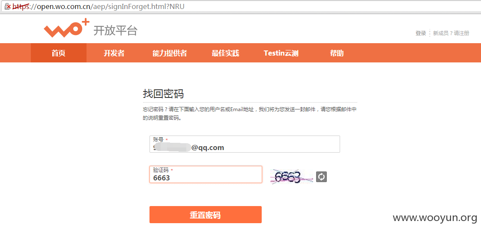Click the captcha refresh icon
The width and height of the screenshot is (481, 230).
click(x=321, y=177)
